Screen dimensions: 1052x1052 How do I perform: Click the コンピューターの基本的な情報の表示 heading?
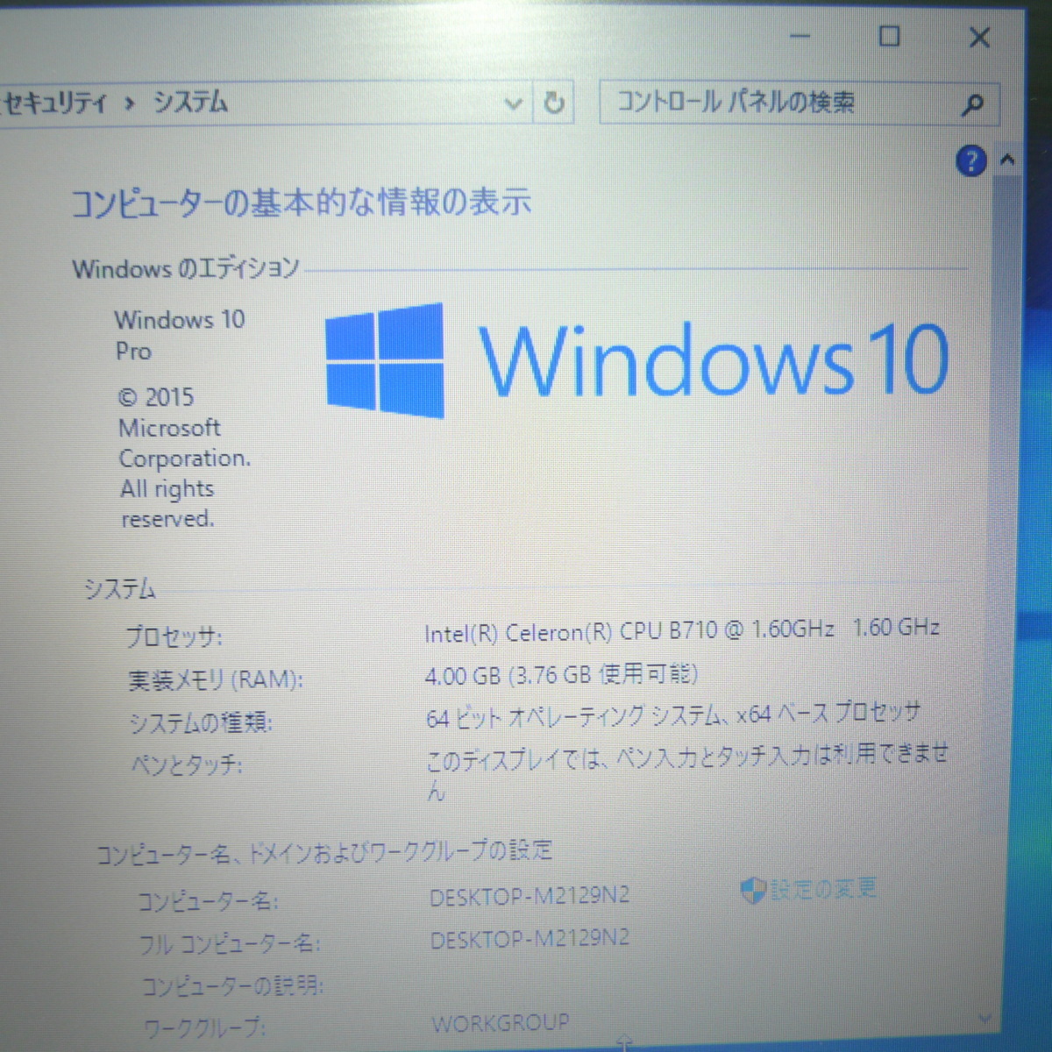(301, 203)
